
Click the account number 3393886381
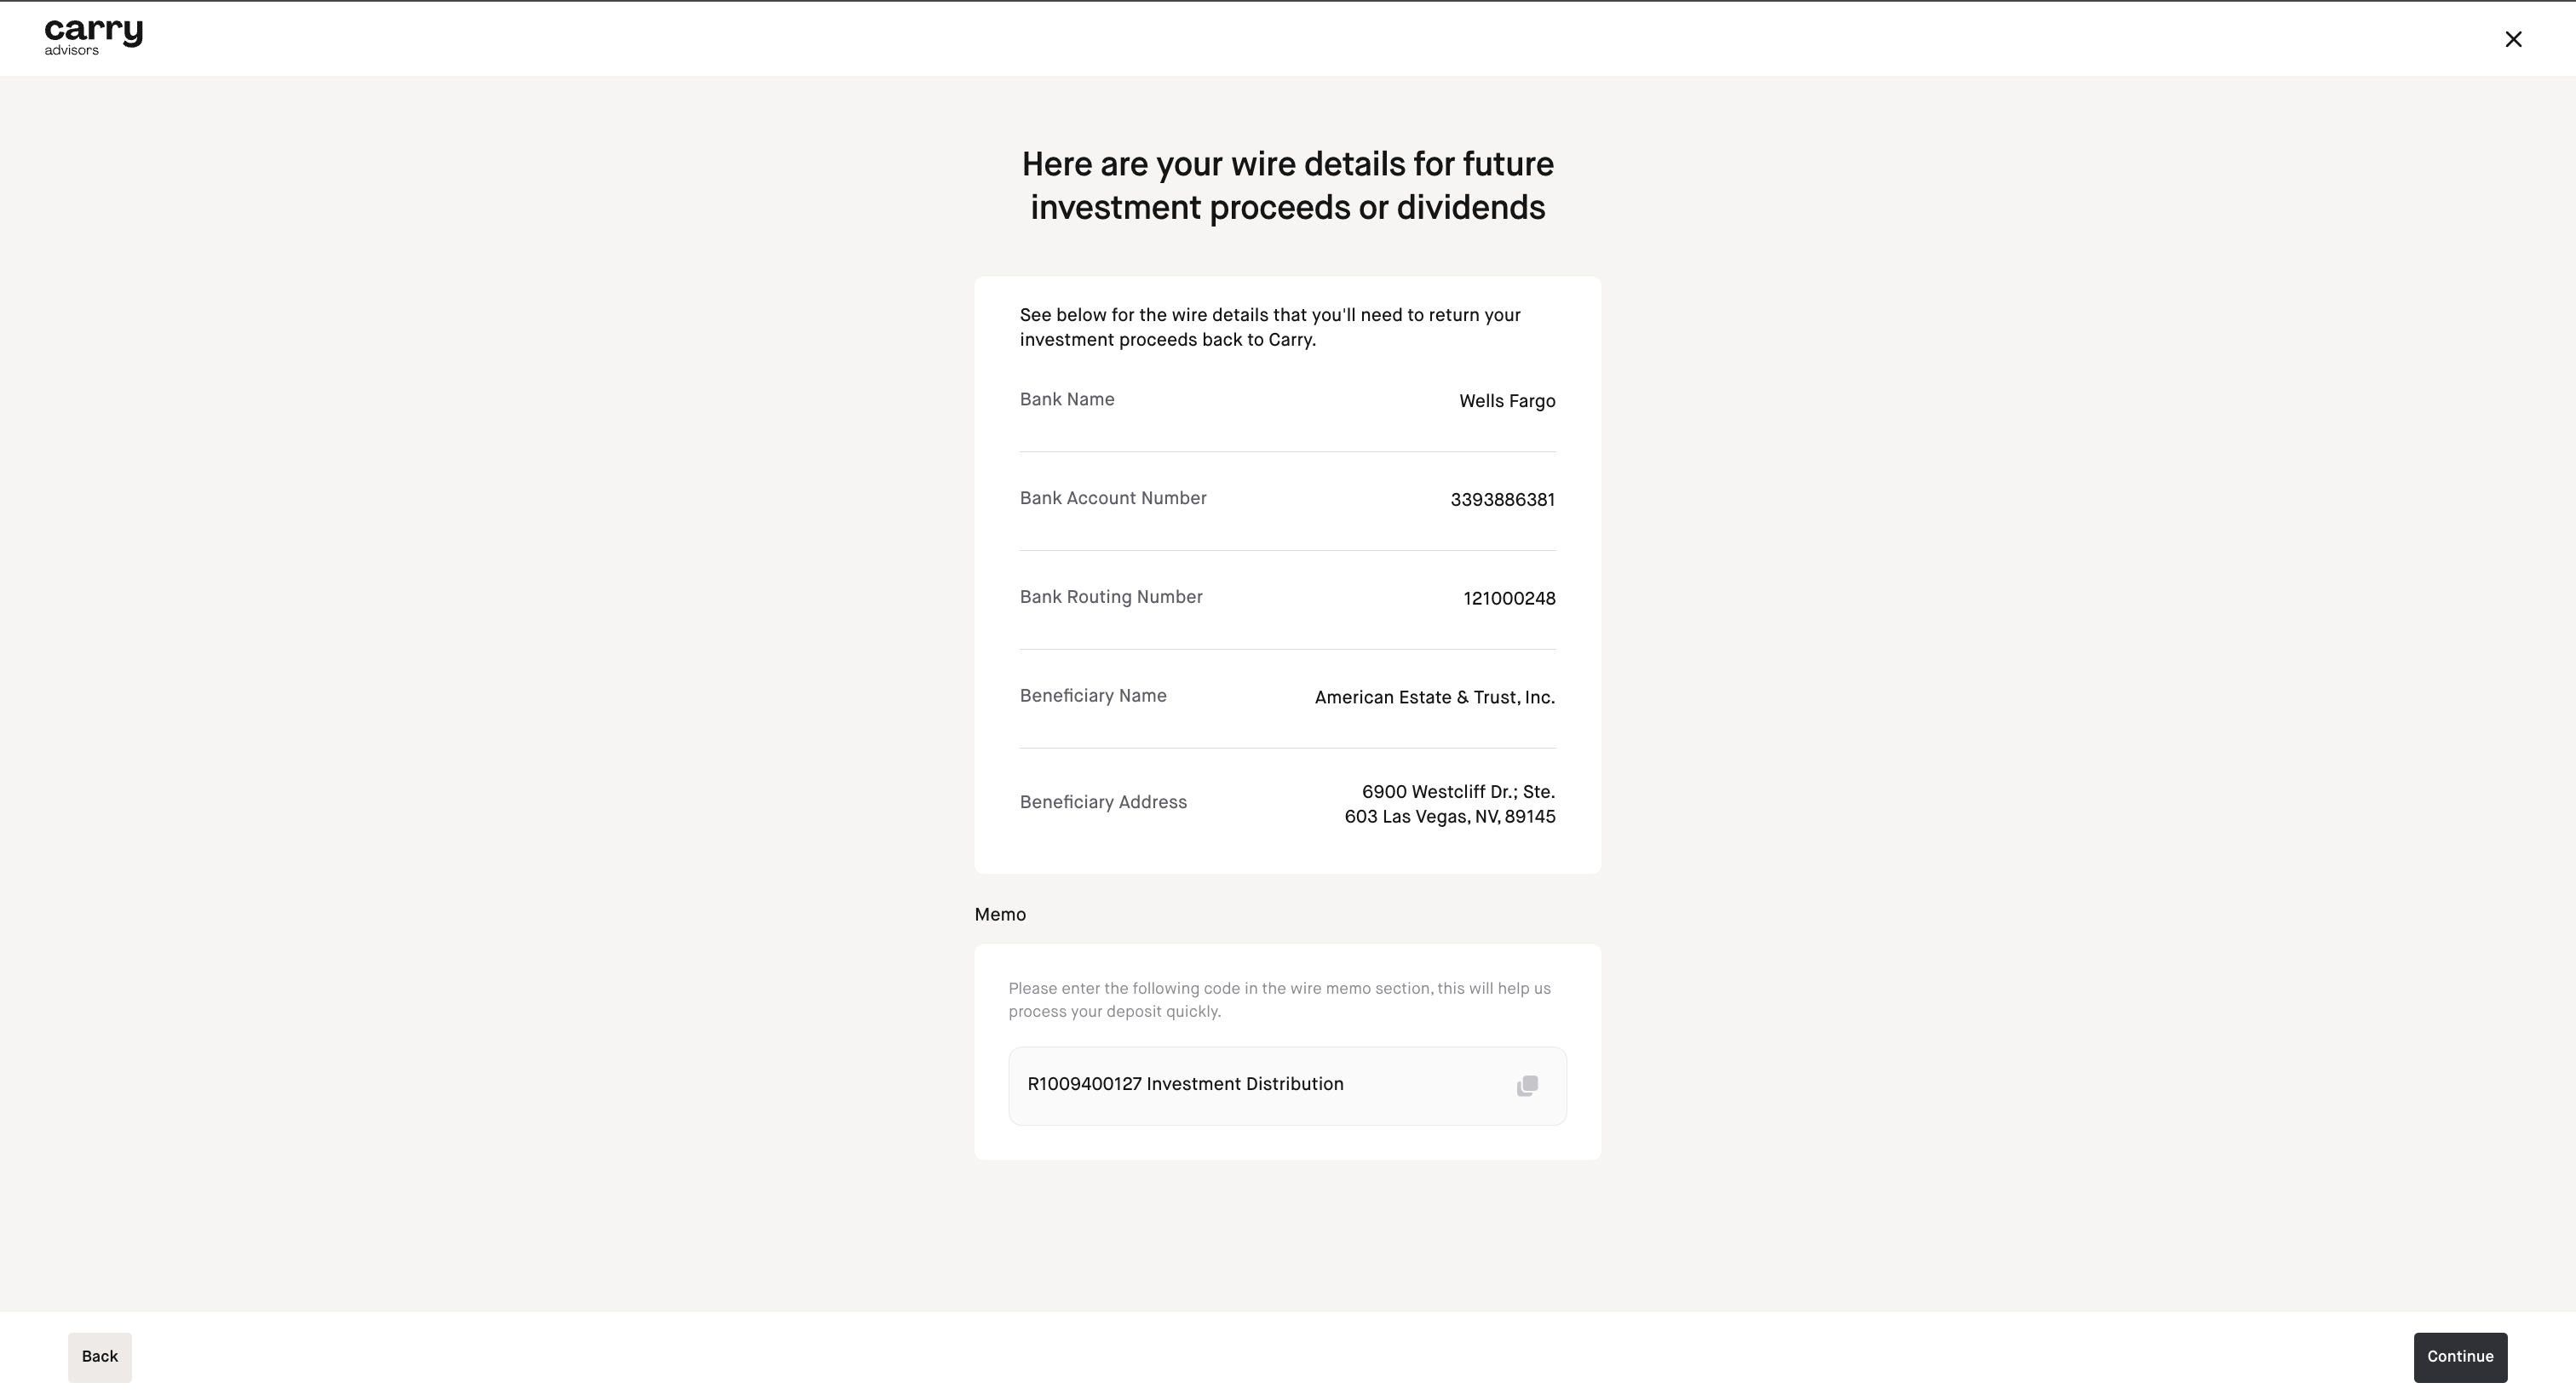coord(1502,500)
